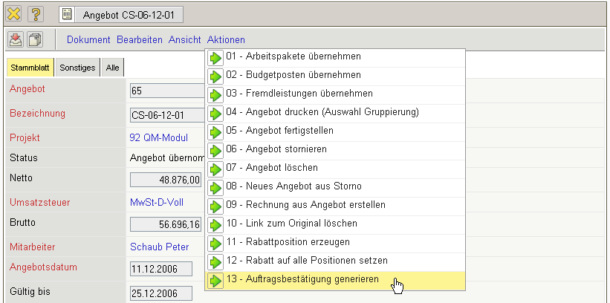The width and height of the screenshot is (610, 303).
Task: Click the yellow X close icon
Action: coord(14,14)
